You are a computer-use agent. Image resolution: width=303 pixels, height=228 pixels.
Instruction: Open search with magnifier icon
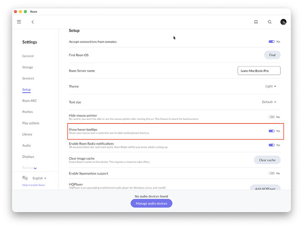[270, 22]
